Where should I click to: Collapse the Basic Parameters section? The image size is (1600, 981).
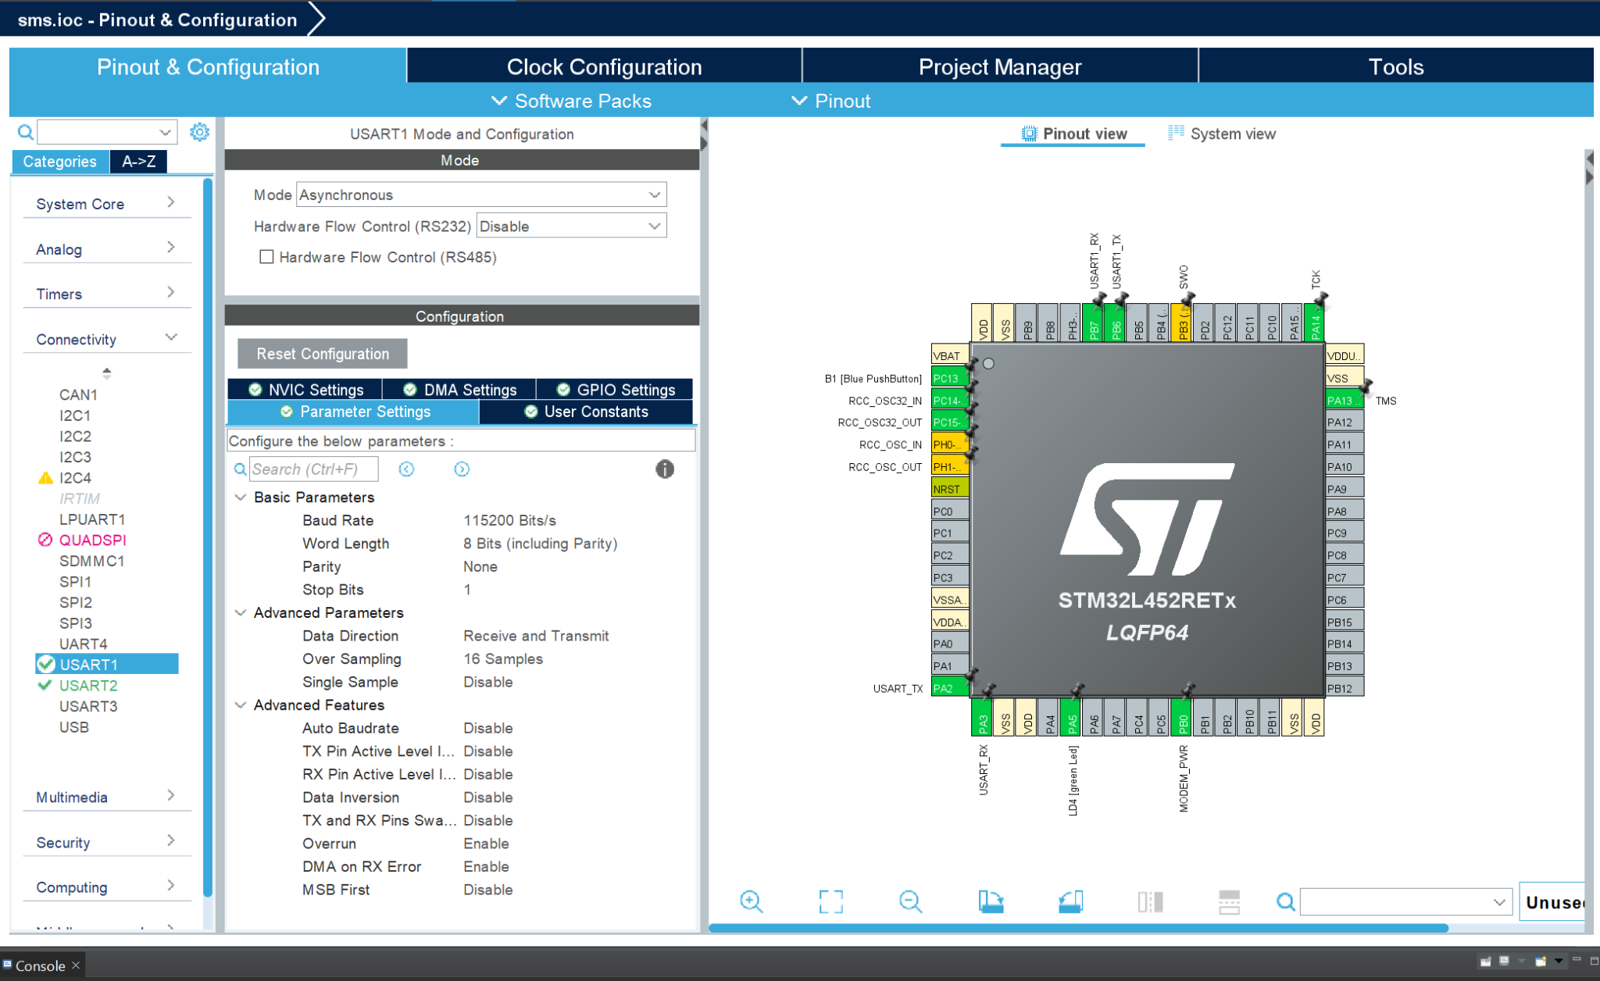[x=241, y=498]
